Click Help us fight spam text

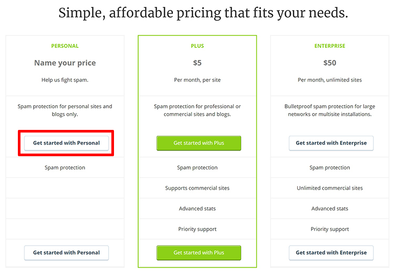(x=65, y=80)
